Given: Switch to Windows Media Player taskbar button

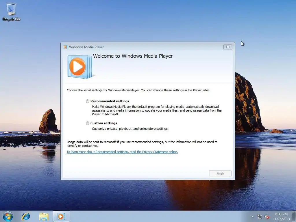Looking at the screenshot, I should 62,216.
